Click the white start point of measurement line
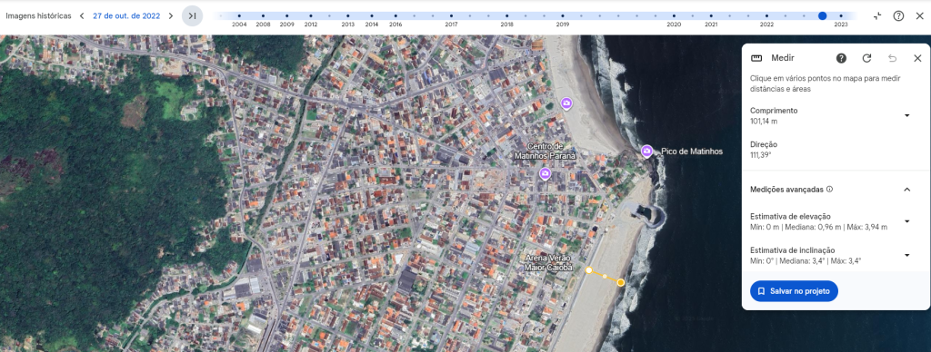This screenshot has height=352, width=931. tap(589, 270)
